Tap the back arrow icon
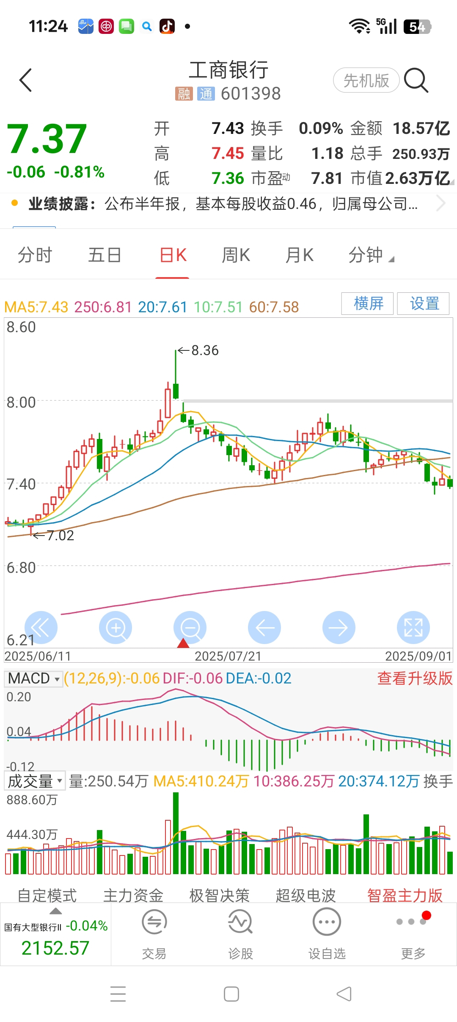This screenshot has height=1022, width=457. (x=26, y=80)
